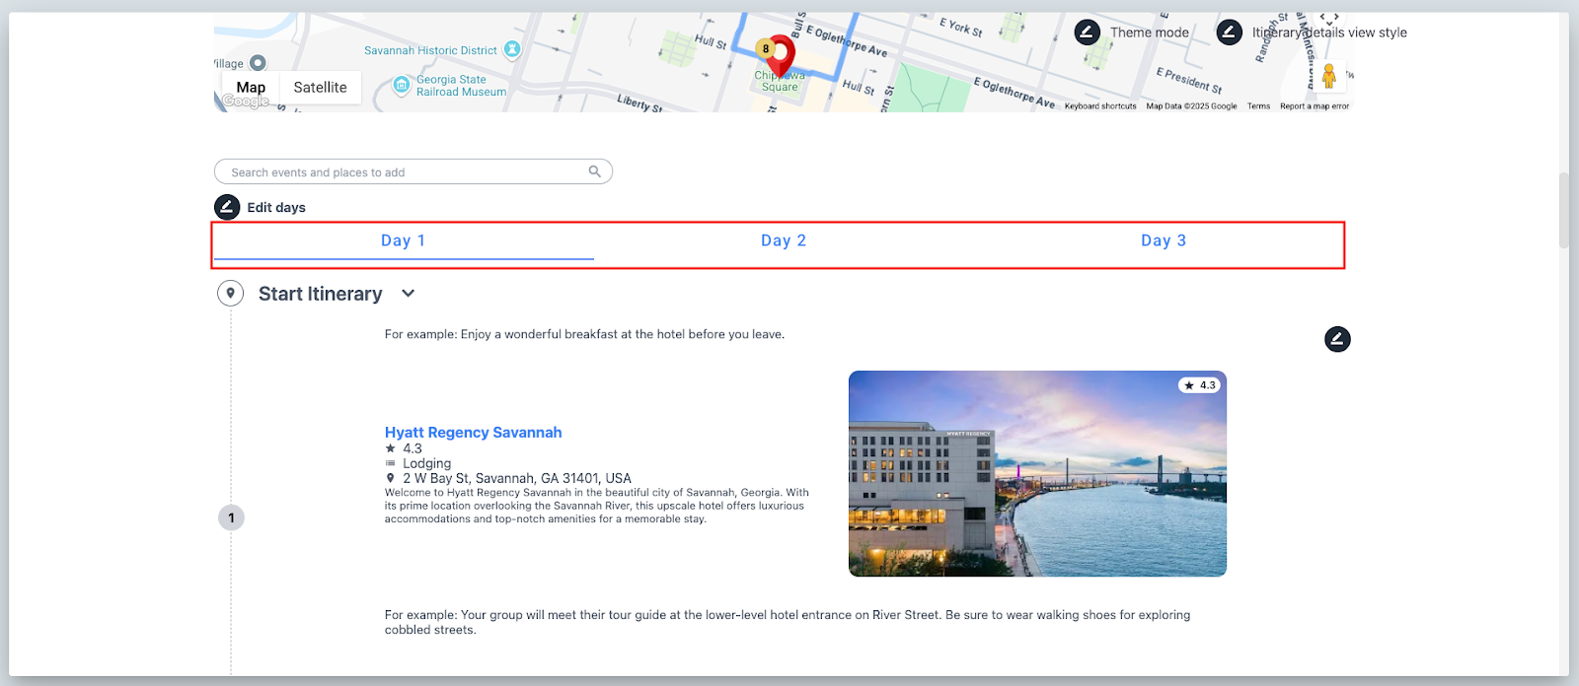Switch map to Map view
Screen dimensions: 1579x686
pos(251,88)
